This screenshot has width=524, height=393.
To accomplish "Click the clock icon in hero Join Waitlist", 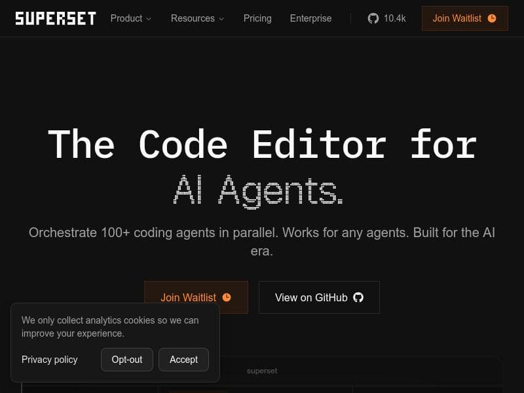I will pyautogui.click(x=227, y=297).
